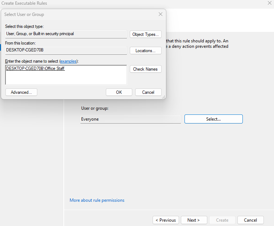The height and width of the screenshot is (226, 274).
Task: Open More about rule permissions link
Action: pyautogui.click(x=97, y=200)
